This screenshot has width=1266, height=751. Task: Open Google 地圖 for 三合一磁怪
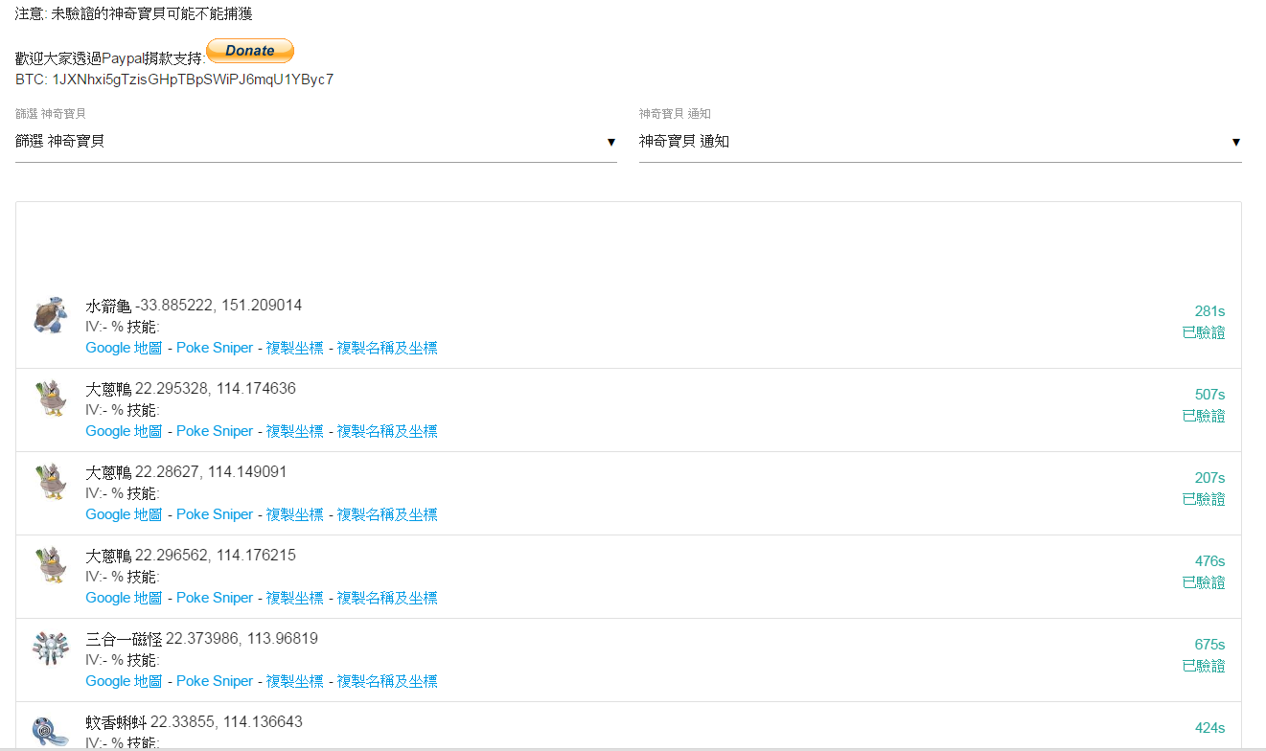pyautogui.click(x=124, y=681)
